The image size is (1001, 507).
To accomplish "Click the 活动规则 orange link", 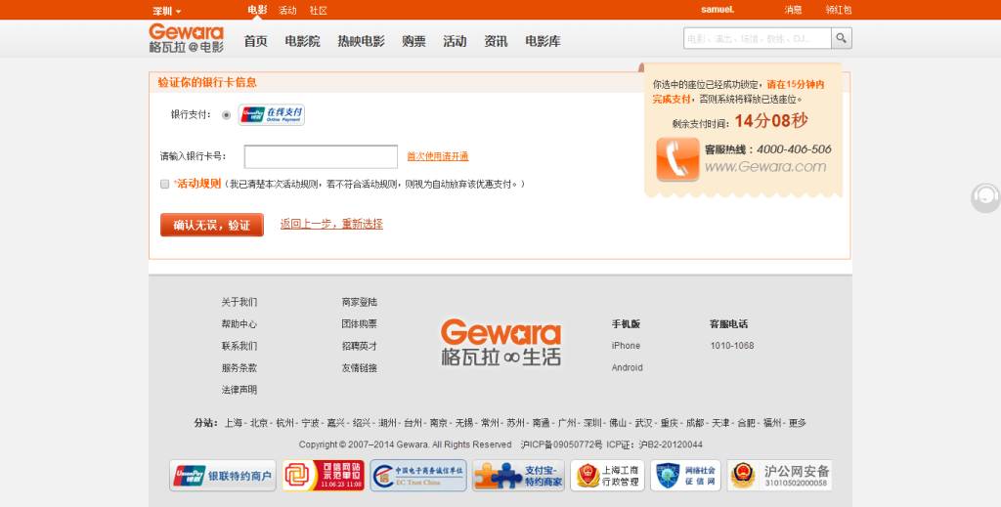I will 198,184.
